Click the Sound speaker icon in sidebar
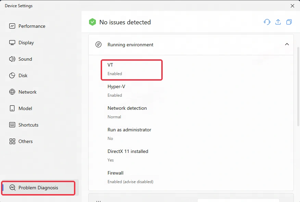The width and height of the screenshot is (300, 202). coord(12,59)
